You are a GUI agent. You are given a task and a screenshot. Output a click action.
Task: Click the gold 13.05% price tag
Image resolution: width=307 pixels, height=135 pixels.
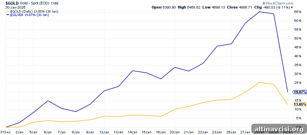[x=299, y=104]
